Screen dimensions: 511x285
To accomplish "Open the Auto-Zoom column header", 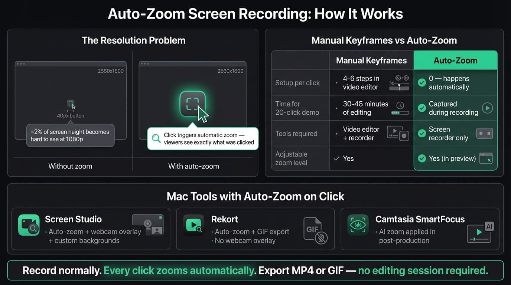I will 455,60.
